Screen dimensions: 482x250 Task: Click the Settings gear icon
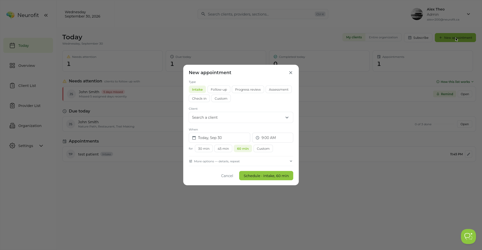coord(12,146)
